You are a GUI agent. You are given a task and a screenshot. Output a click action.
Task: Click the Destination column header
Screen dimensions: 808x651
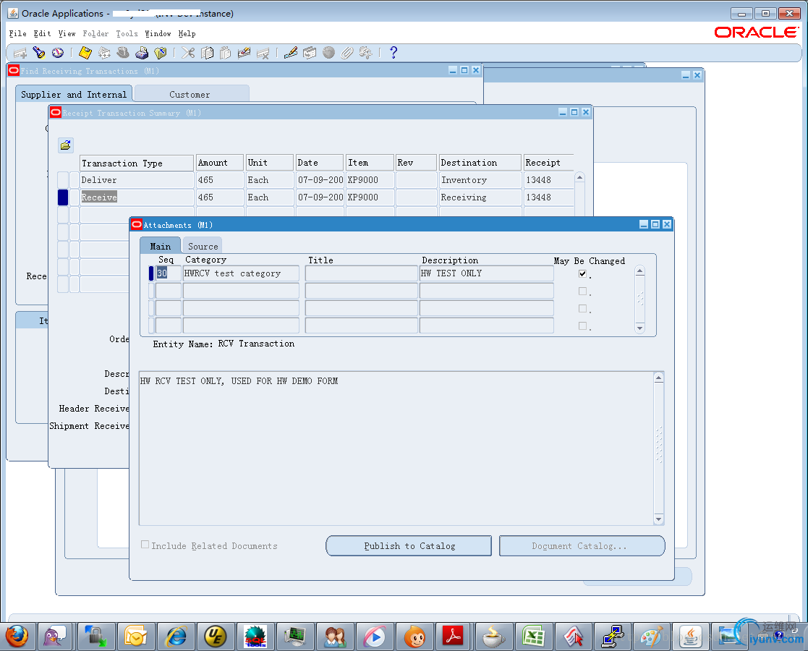pos(480,163)
